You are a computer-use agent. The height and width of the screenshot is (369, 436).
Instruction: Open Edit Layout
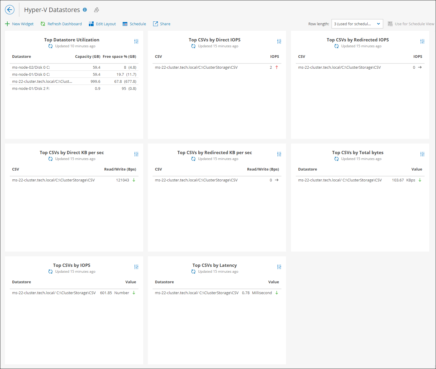pyautogui.click(x=102, y=24)
